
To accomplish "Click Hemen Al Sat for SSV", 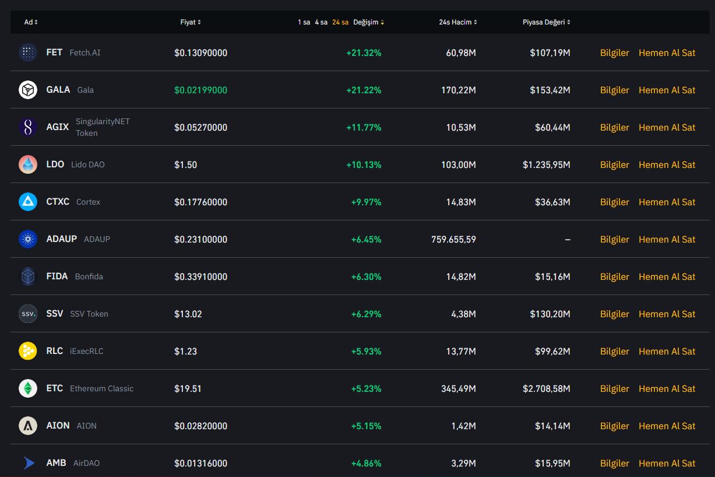I will 667,314.
